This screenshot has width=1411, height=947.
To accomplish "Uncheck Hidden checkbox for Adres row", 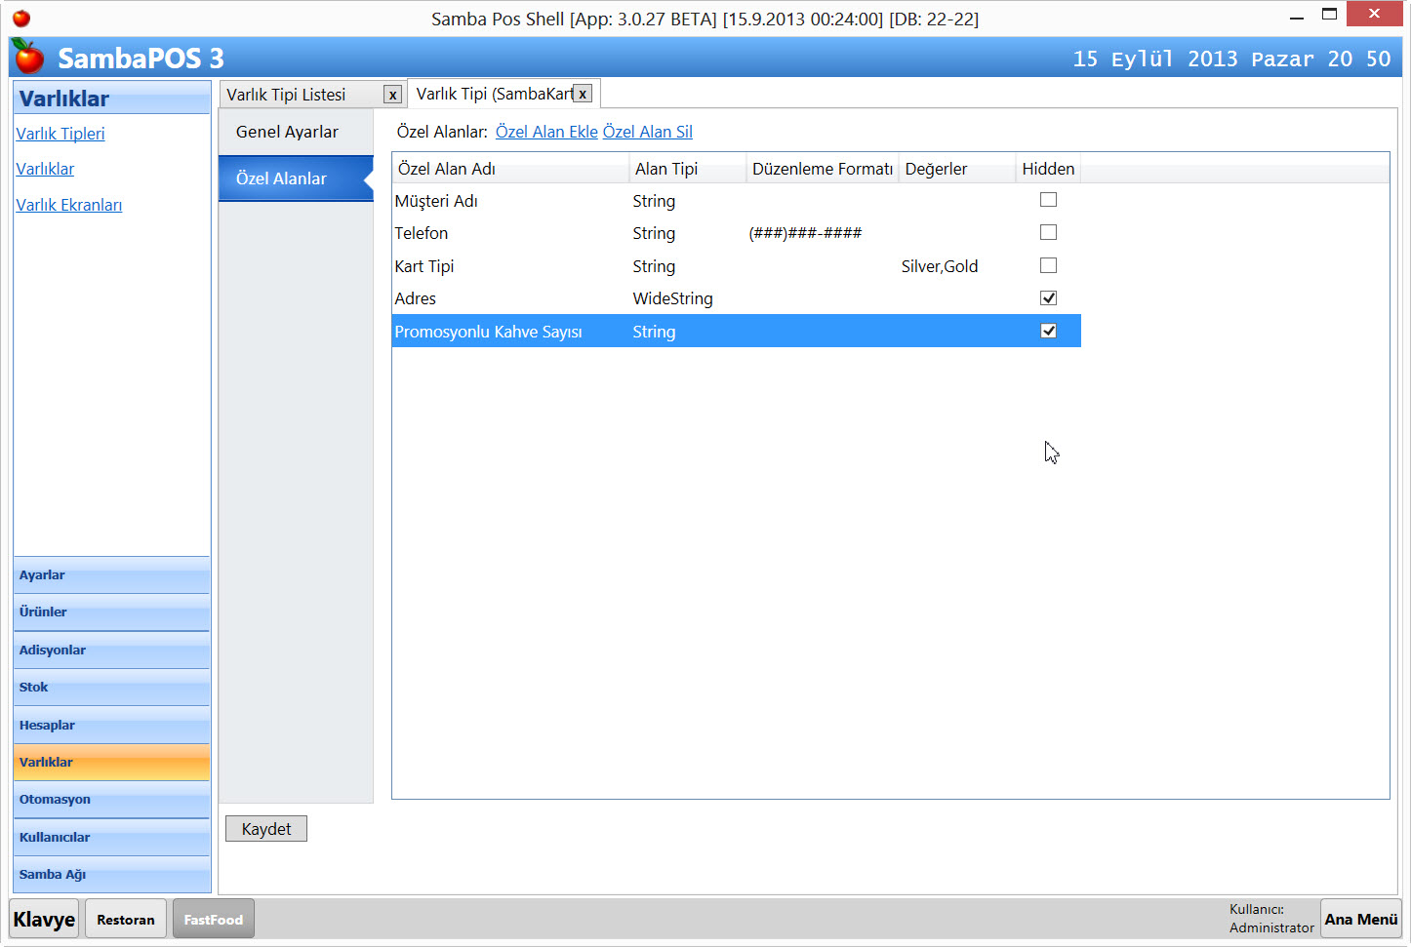I will pos(1048,298).
